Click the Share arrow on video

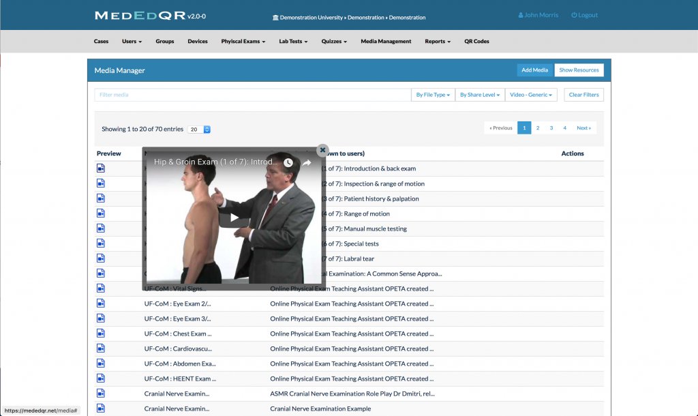(x=307, y=162)
